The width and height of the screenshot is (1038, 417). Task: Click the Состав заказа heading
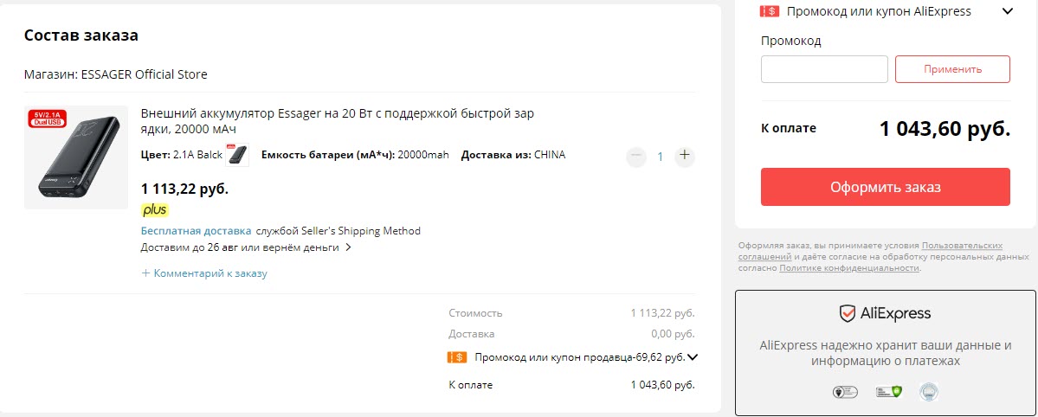[x=81, y=35]
